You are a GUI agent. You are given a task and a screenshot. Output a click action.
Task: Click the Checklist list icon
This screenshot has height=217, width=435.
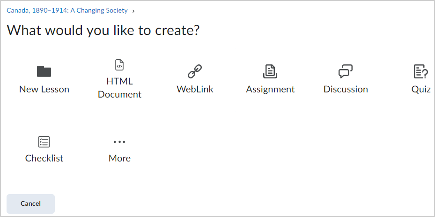[x=44, y=142]
